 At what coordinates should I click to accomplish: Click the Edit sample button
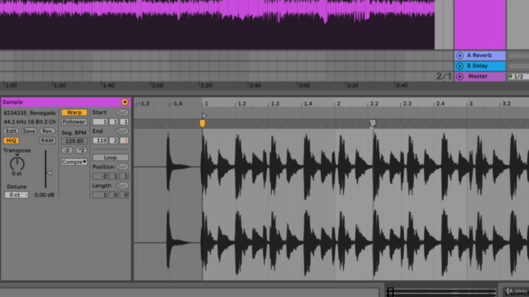tap(11, 131)
